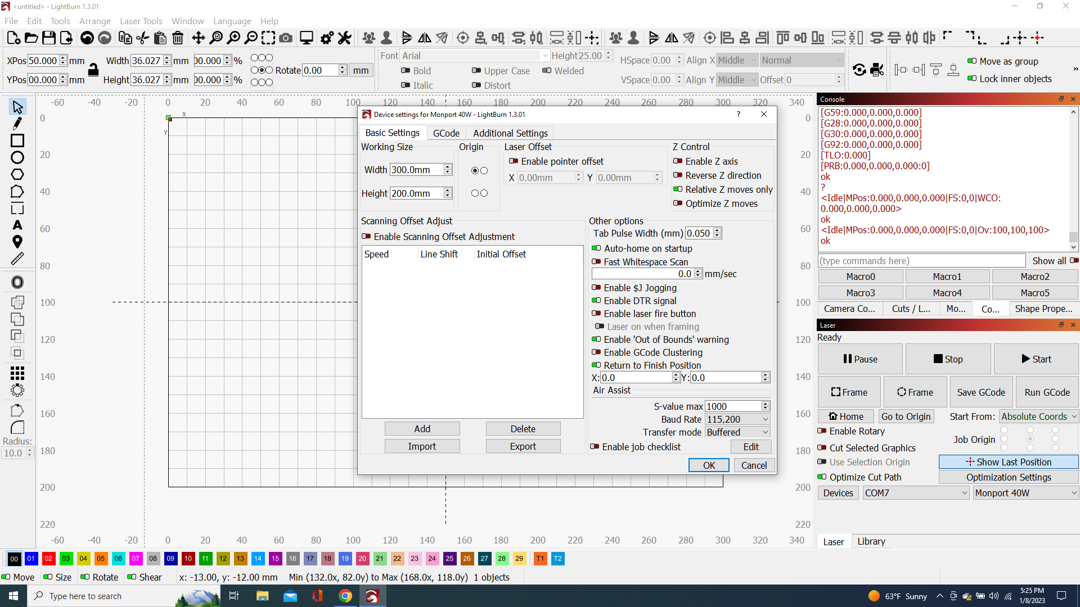Select the Edit Nodes pencil tool
Image resolution: width=1080 pixels, height=607 pixels.
click(17, 123)
